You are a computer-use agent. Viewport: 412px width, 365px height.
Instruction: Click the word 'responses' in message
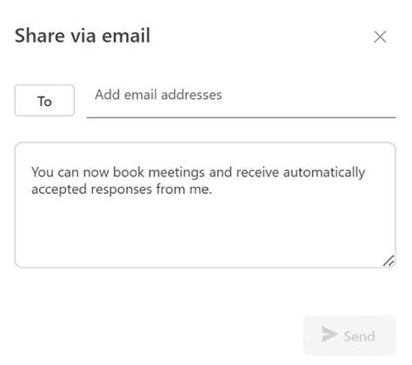[122, 189]
